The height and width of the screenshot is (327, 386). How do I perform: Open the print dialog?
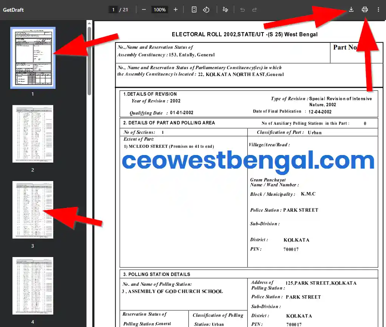pyautogui.click(x=364, y=9)
